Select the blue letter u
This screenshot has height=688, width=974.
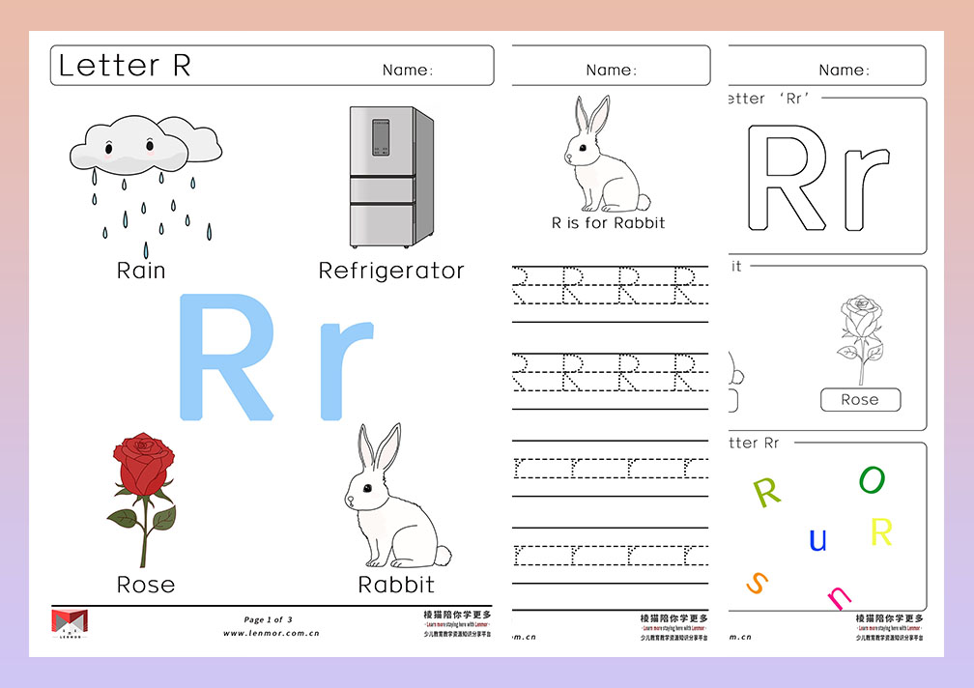tap(817, 539)
